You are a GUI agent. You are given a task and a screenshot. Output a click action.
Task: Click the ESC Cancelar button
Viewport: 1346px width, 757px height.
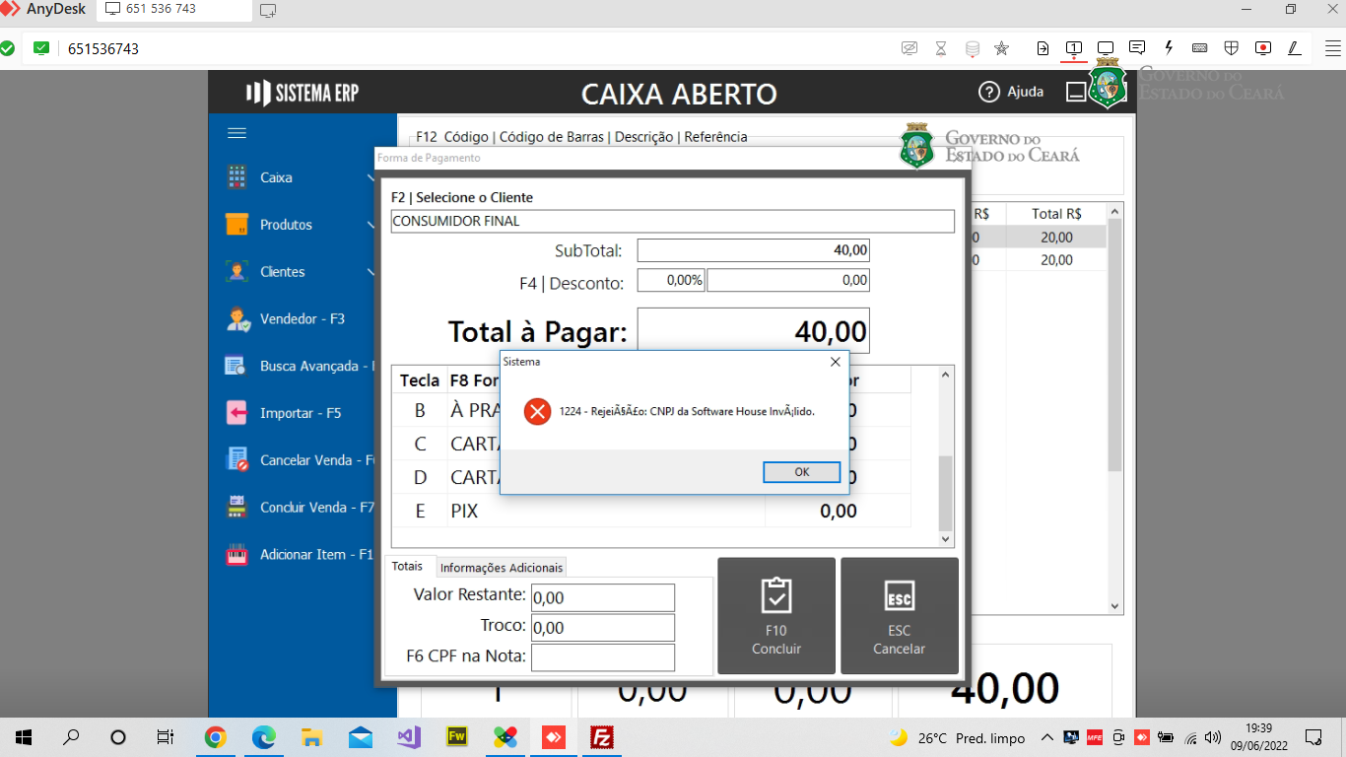[x=900, y=616]
